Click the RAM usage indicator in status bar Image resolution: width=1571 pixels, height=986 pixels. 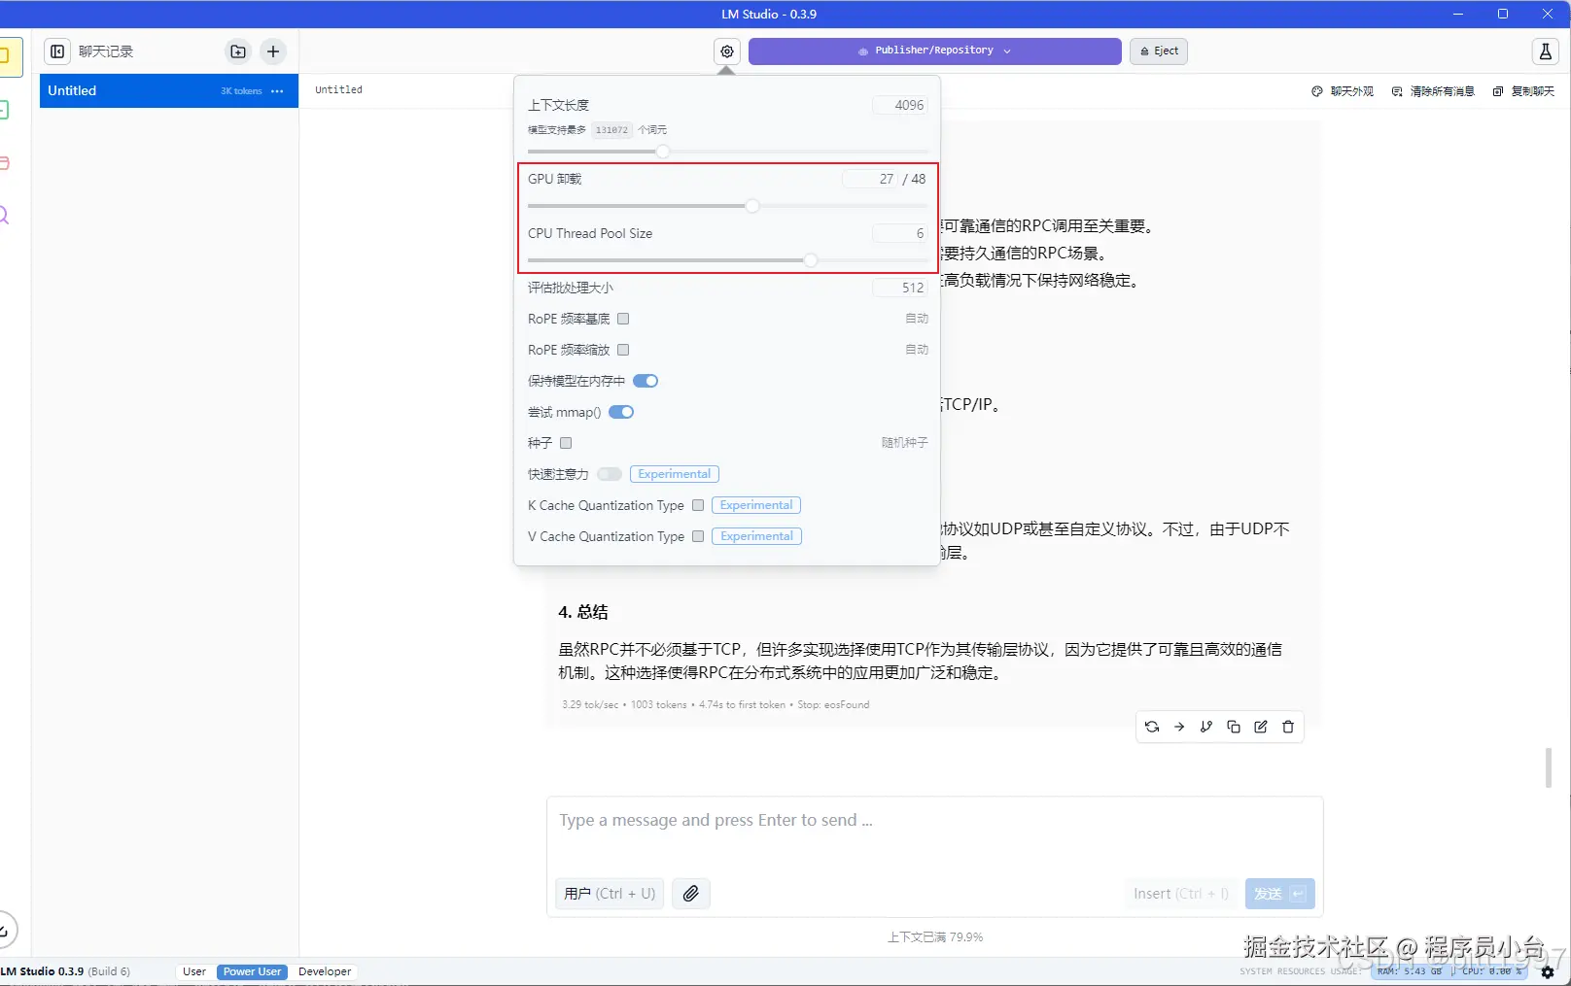[1410, 971]
